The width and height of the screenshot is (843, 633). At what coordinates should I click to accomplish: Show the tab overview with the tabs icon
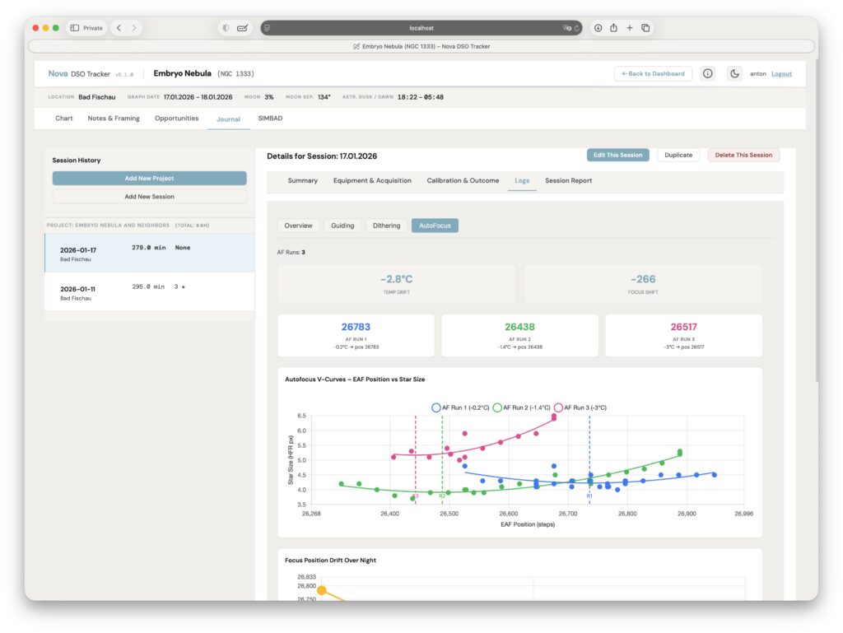[x=647, y=27]
